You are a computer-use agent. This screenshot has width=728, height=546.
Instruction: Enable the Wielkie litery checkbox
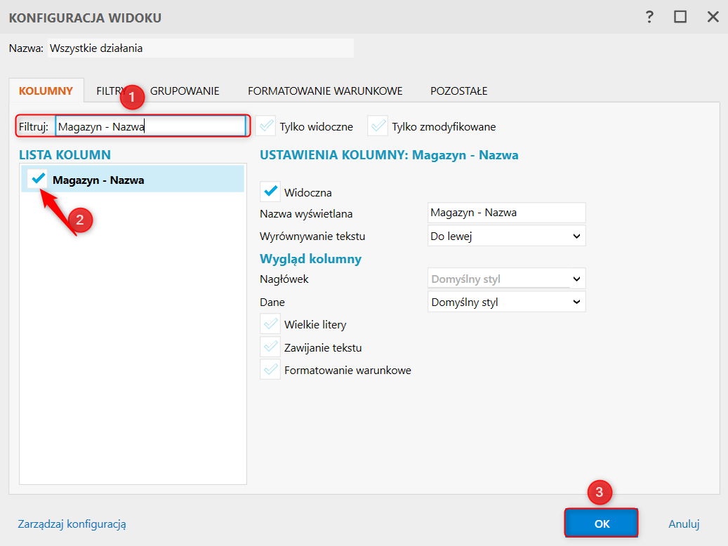coord(270,324)
